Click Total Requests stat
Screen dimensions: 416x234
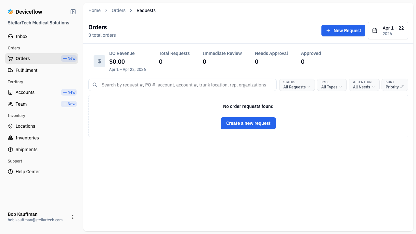pyautogui.click(x=174, y=58)
